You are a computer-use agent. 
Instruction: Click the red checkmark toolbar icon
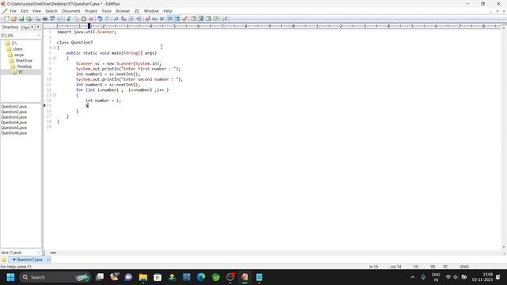[x=185, y=19]
